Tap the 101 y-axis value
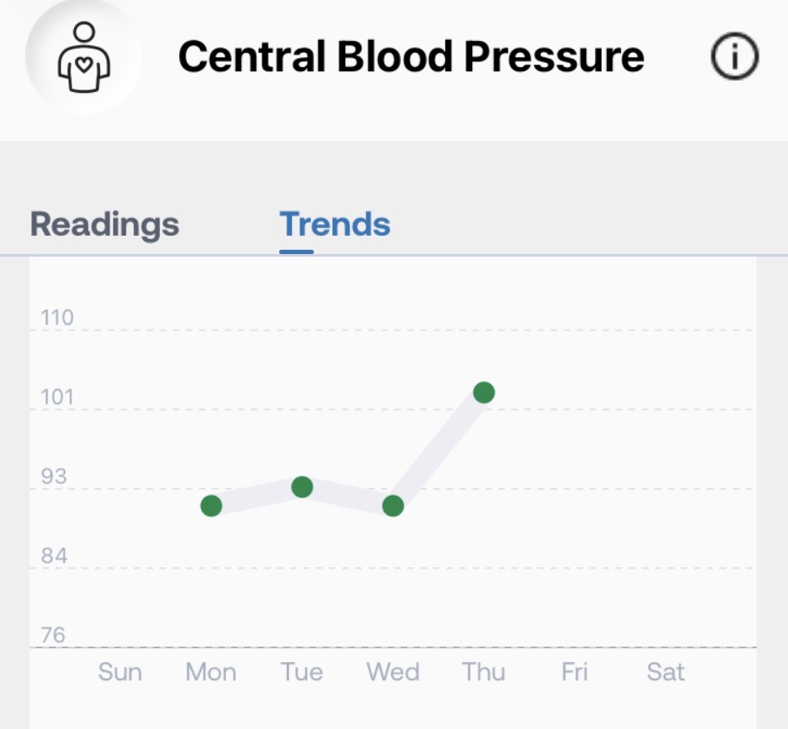The image size is (788, 729). point(57,398)
